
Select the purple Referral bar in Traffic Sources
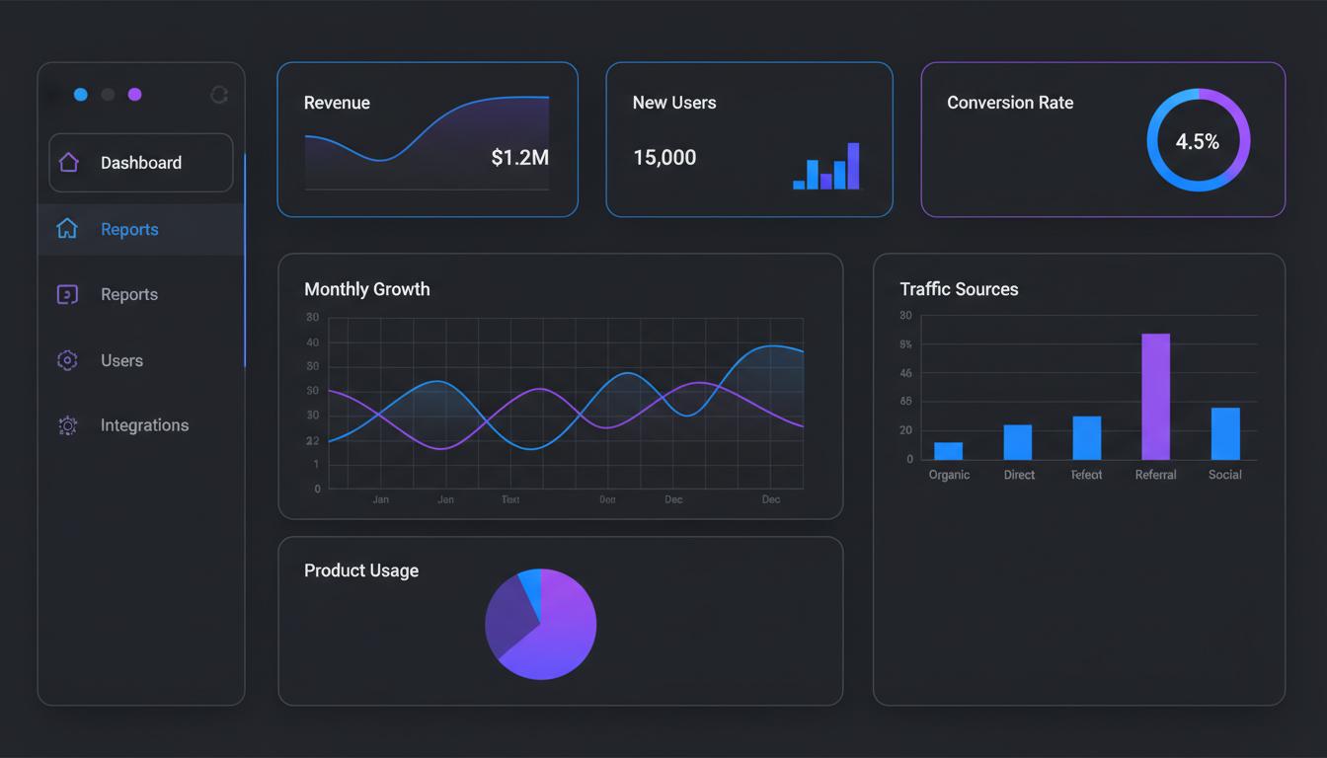coord(1155,397)
